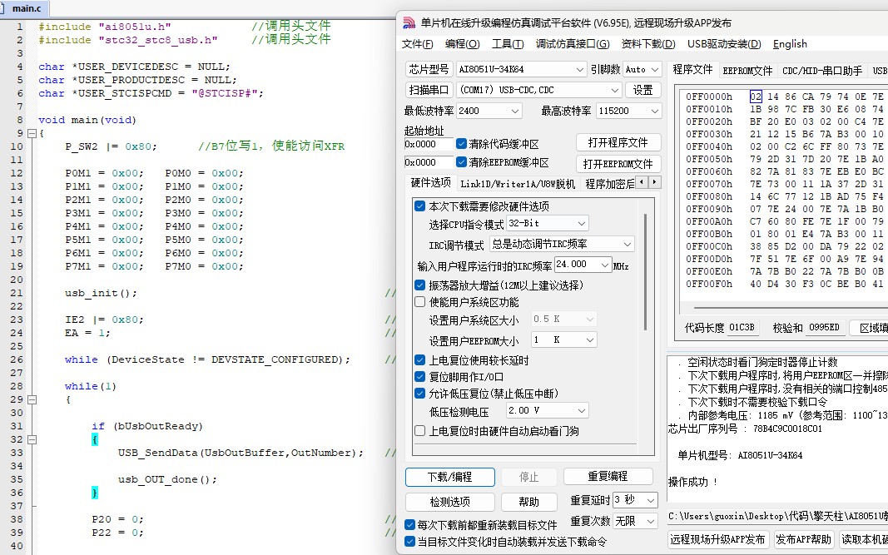Viewport: 888px width, 555px height.
Task: Click the 停止 button
Action: point(529,477)
